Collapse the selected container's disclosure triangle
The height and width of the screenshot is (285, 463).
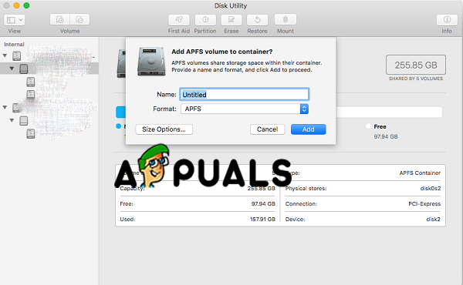pyautogui.click(x=12, y=69)
